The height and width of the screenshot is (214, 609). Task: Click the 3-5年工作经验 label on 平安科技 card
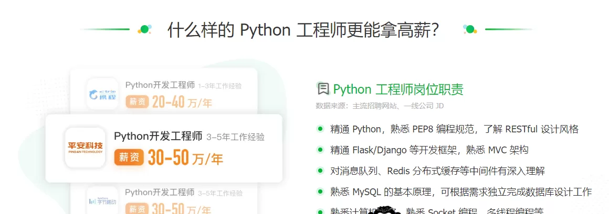click(x=235, y=137)
